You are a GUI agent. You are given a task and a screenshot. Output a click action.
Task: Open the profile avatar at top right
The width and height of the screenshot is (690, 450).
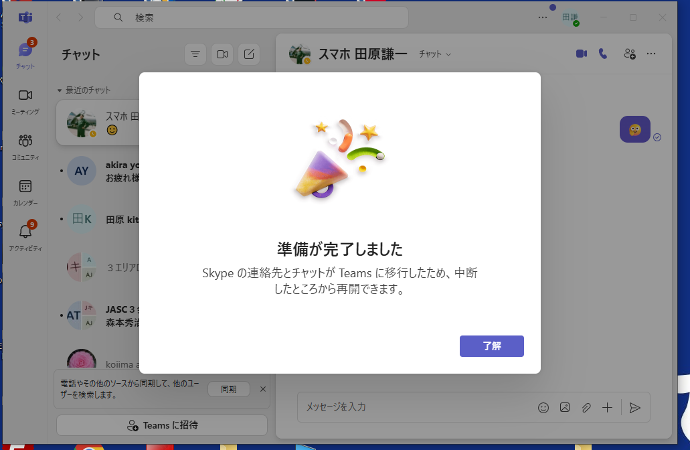click(x=570, y=17)
